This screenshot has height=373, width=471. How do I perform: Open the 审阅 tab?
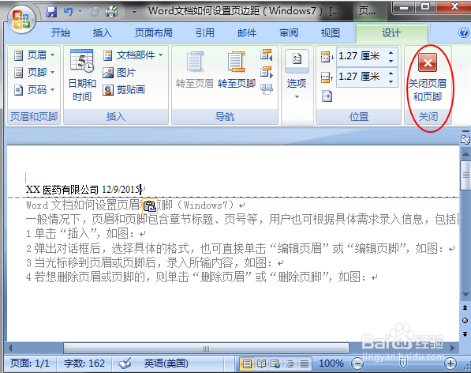tap(289, 32)
